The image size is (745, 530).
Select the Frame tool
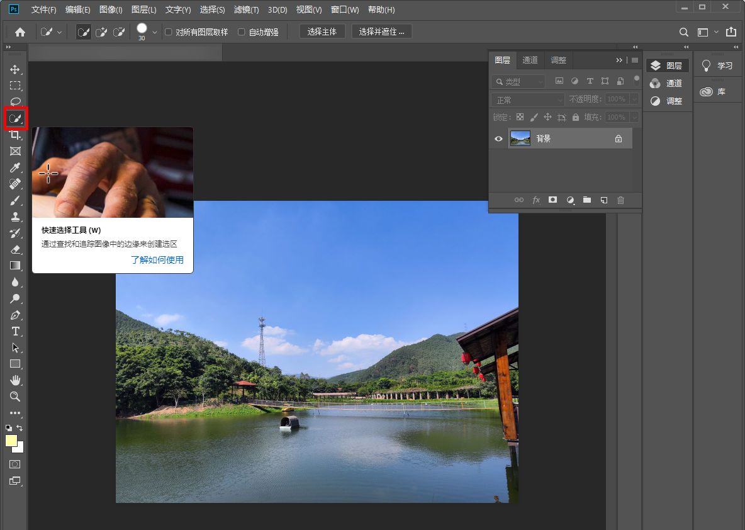[15, 151]
